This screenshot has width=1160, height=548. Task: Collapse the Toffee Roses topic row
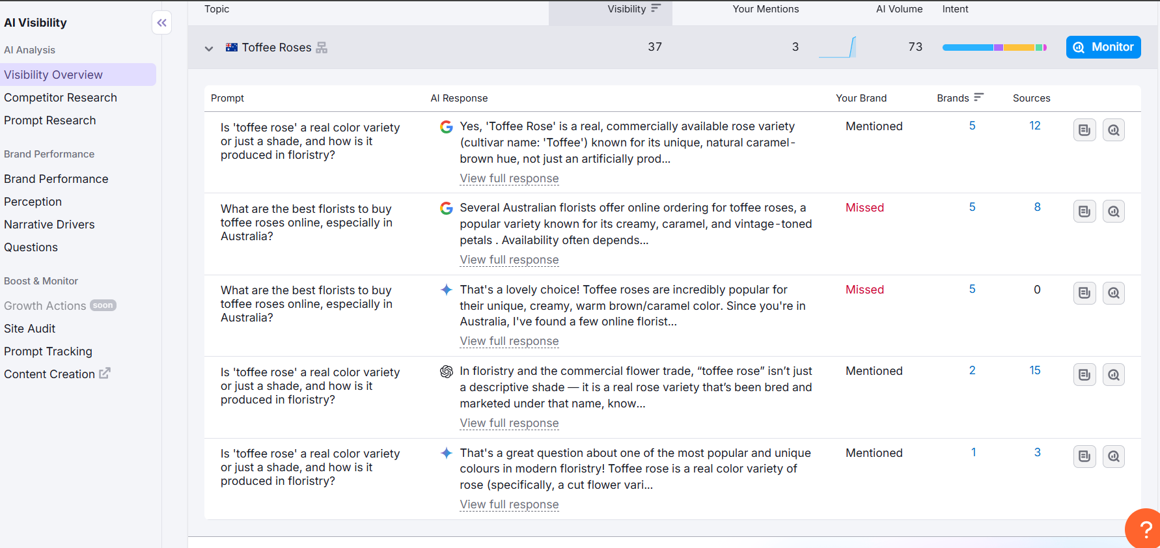(x=209, y=48)
